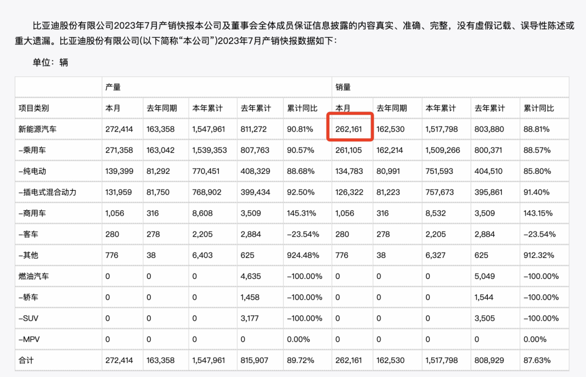Click the highlighted 262,161 cell in the 新能源汽车 row
This screenshot has height=377, width=586.
click(349, 129)
